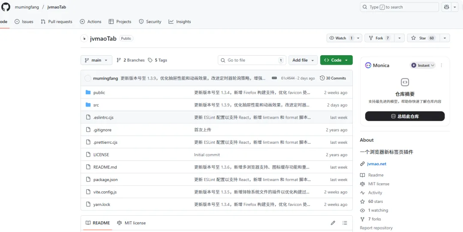Screen dimensions: 463x232
Task: Open the green Code dropdown button
Action: click(x=337, y=60)
